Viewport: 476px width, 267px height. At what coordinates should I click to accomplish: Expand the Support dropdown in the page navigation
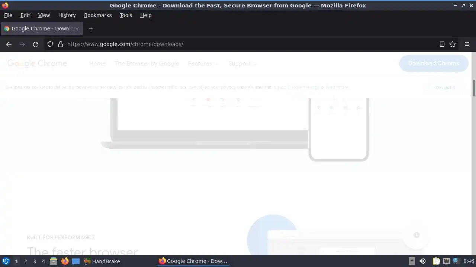click(x=242, y=64)
